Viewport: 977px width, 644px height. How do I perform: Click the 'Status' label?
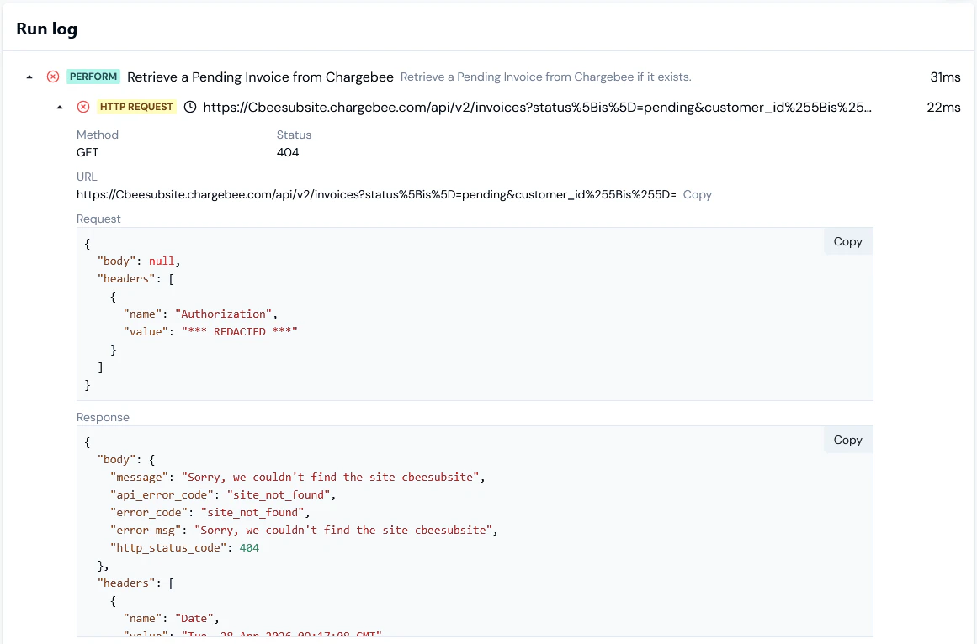click(x=294, y=135)
